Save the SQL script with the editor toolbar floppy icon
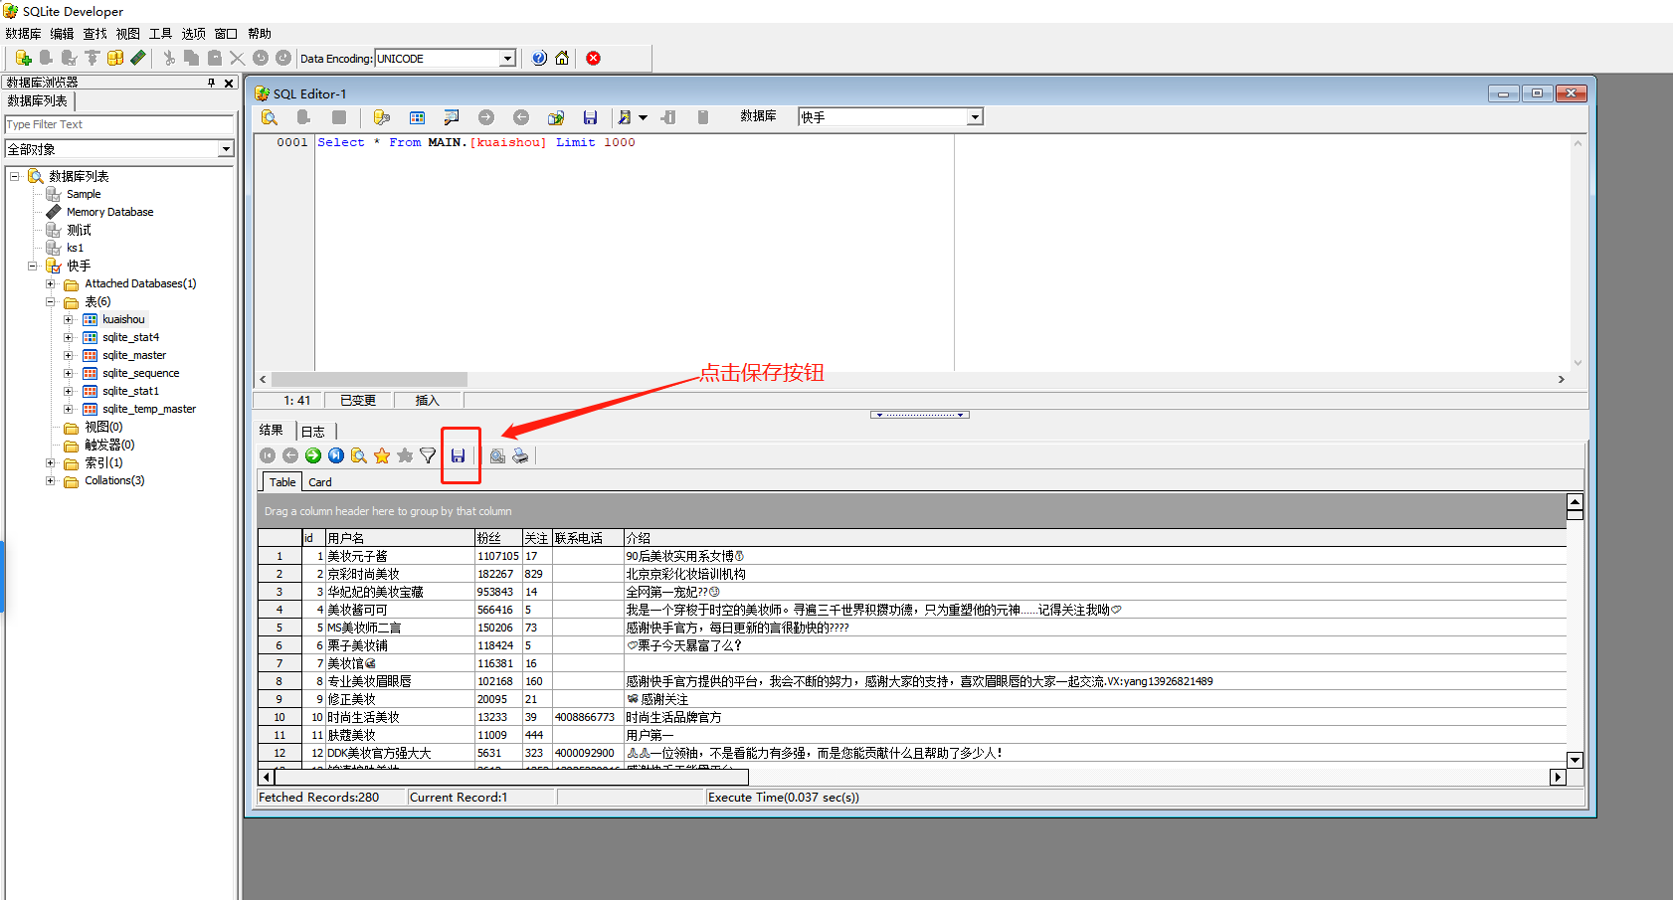 pyautogui.click(x=590, y=117)
